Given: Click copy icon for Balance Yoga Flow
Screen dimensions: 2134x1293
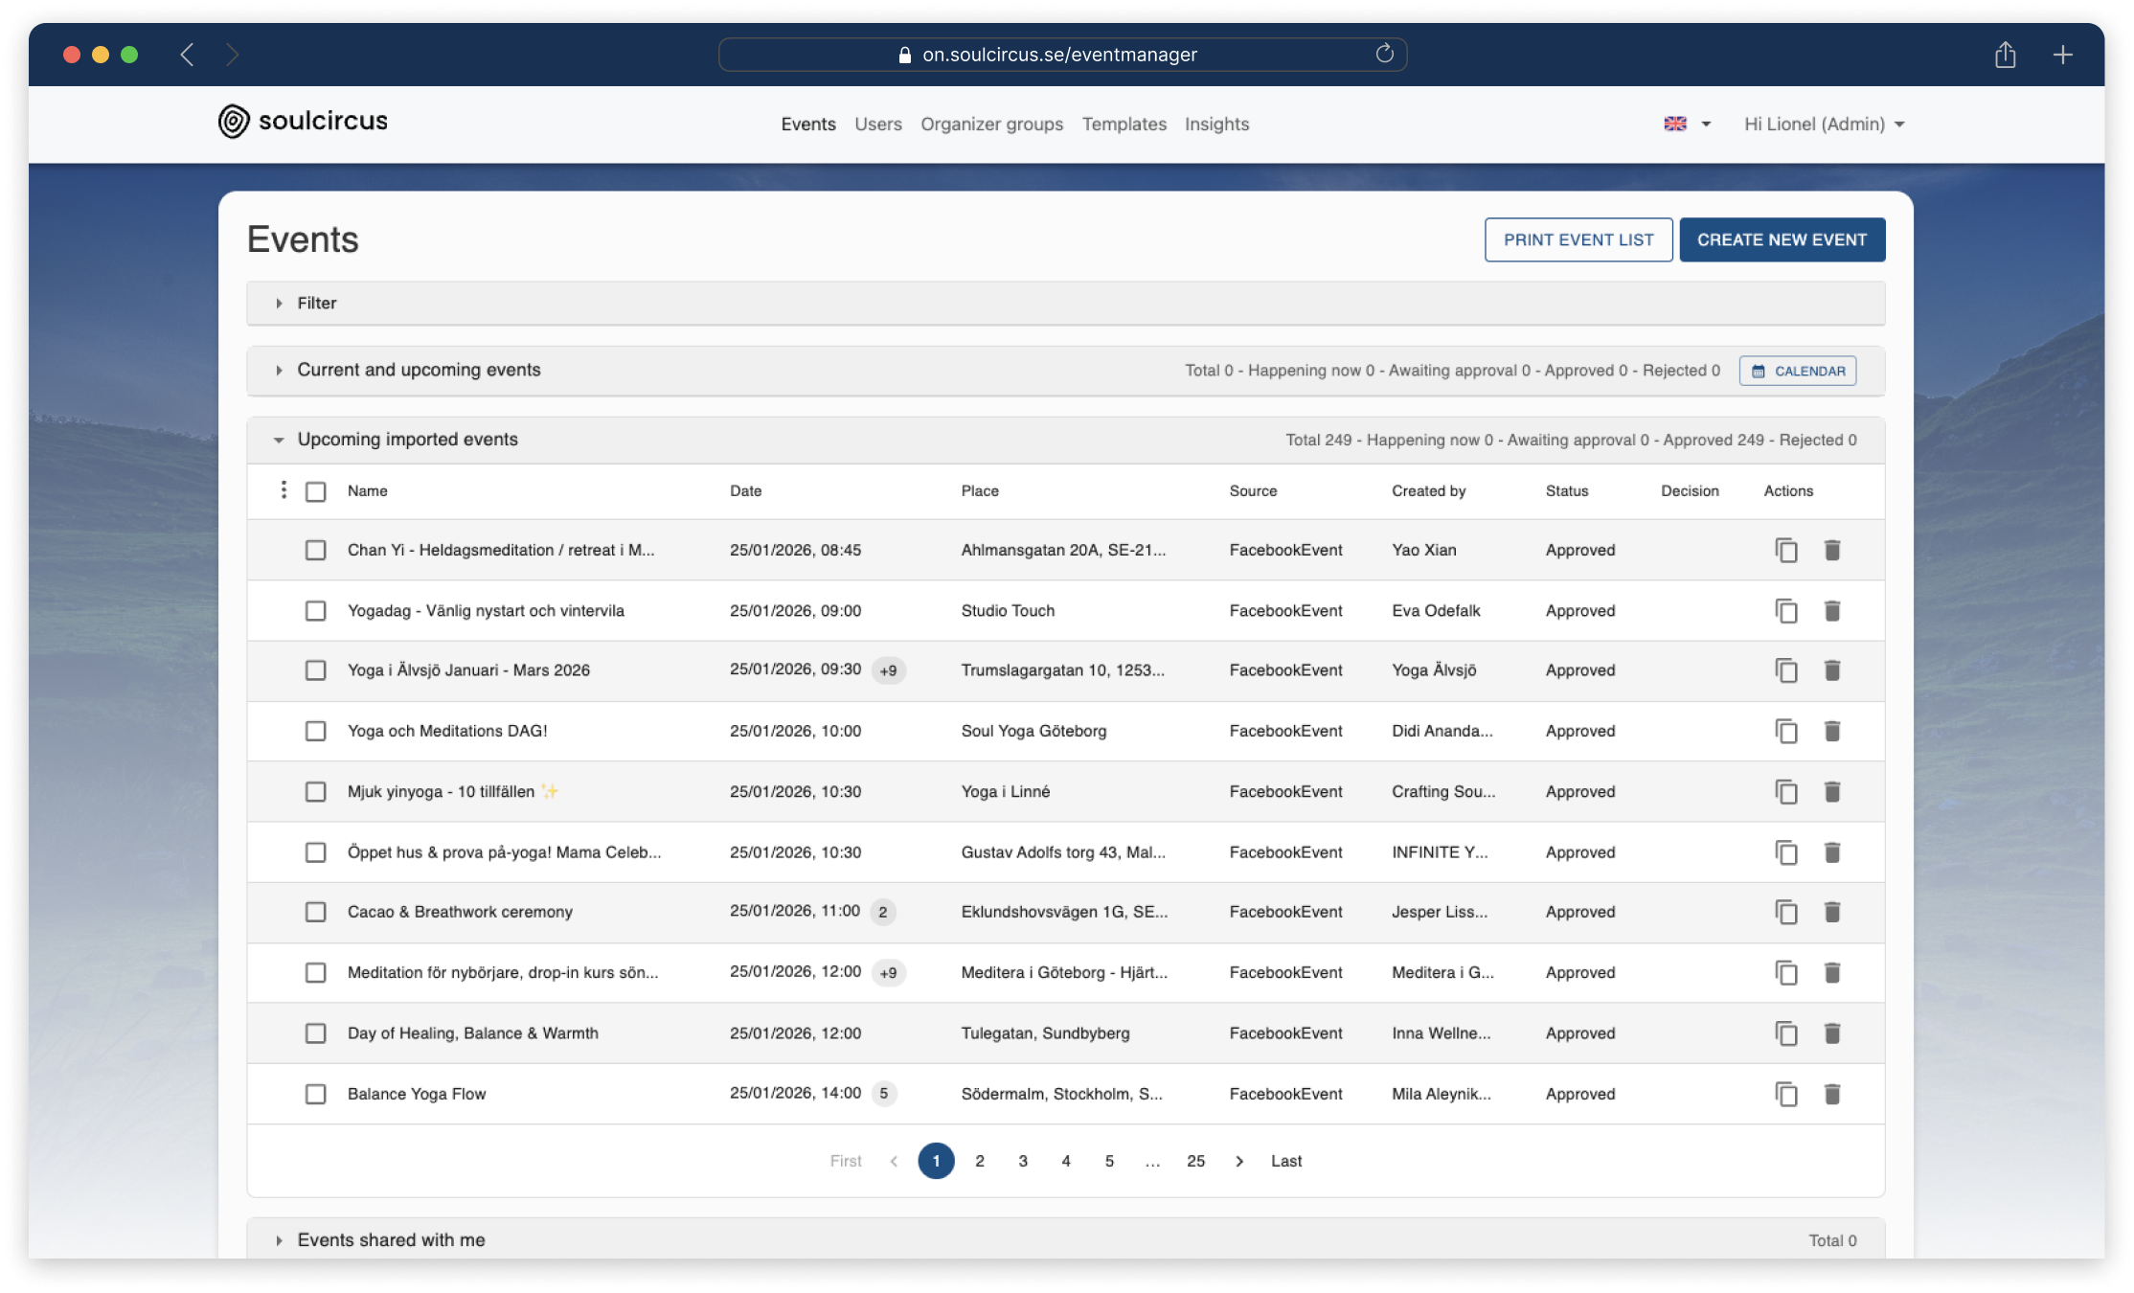Looking at the screenshot, I should click(x=1785, y=1094).
